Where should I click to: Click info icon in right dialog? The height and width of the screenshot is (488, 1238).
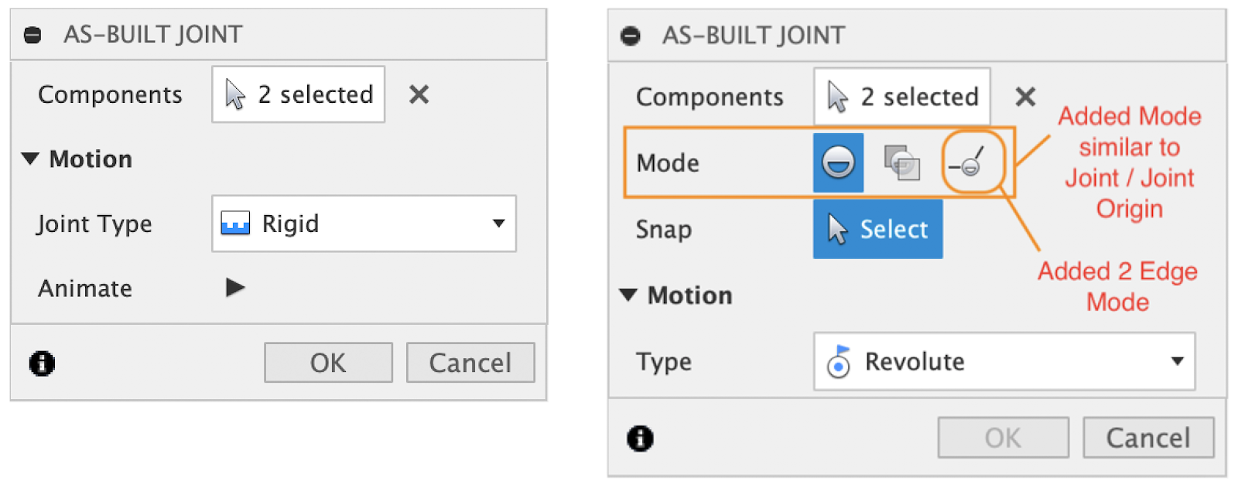[640, 439]
